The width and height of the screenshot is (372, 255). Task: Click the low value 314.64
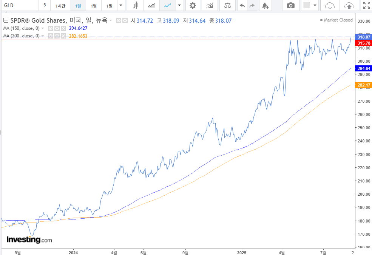[197, 21]
